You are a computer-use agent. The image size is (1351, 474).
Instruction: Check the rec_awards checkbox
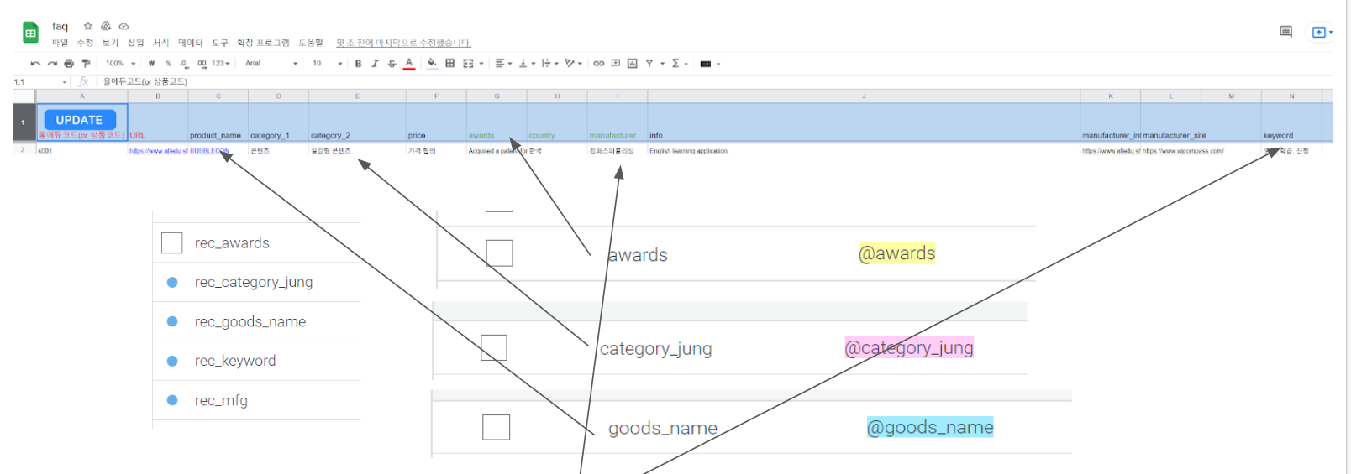point(171,243)
